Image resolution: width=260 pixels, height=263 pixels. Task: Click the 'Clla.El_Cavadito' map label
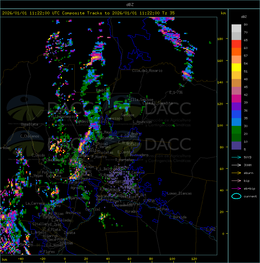157,103
